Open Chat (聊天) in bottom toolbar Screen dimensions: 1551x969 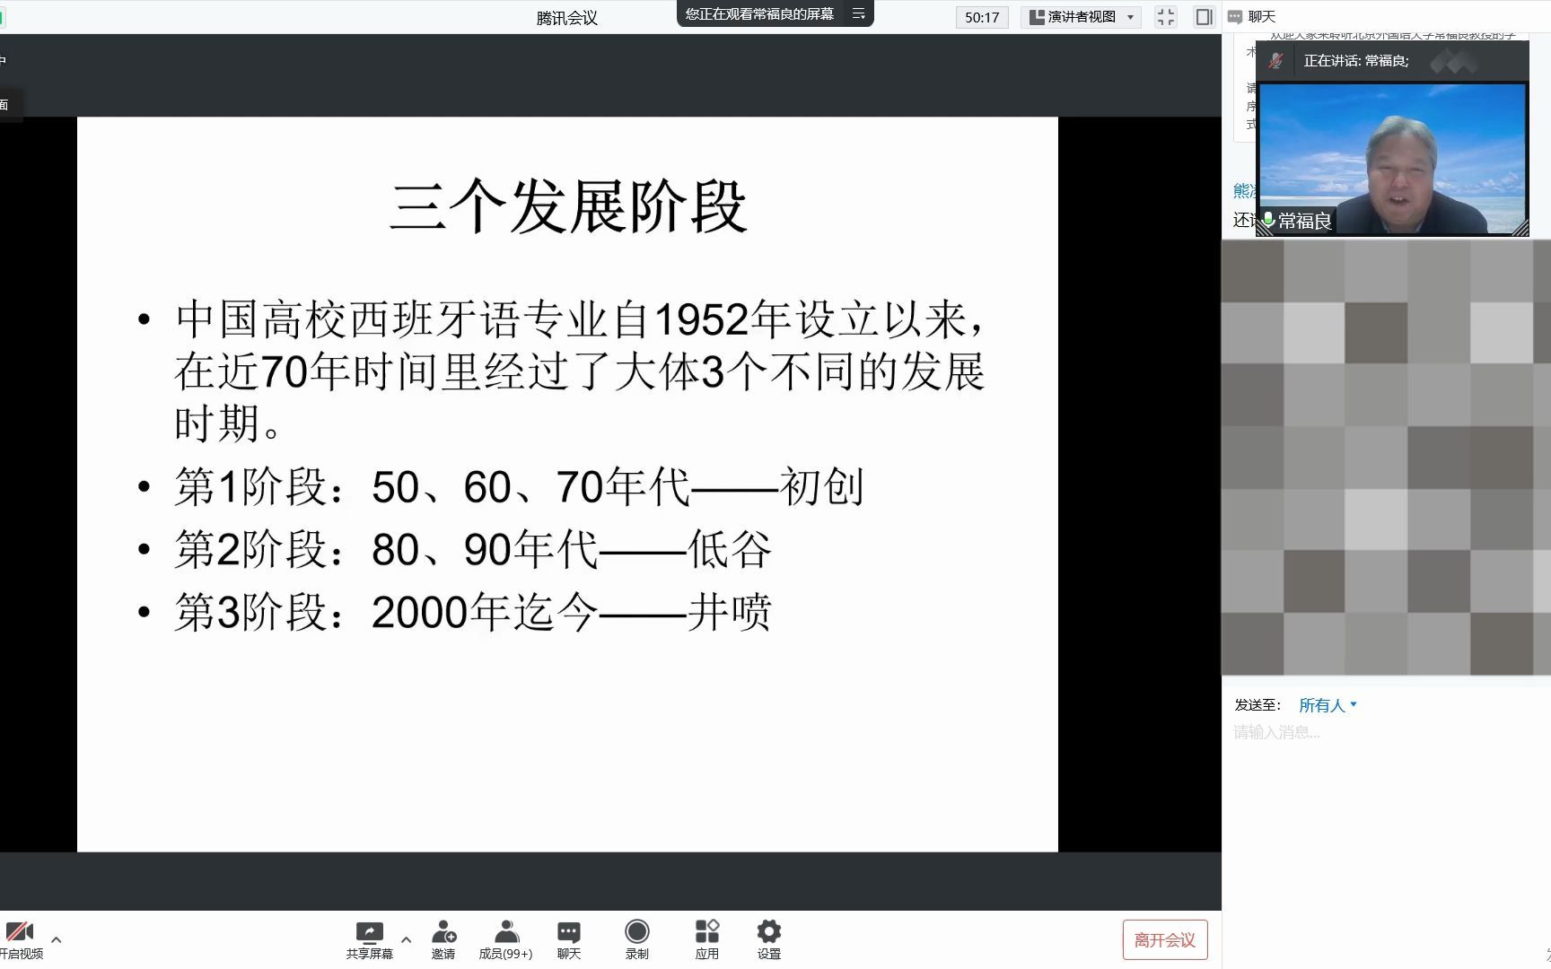(569, 939)
